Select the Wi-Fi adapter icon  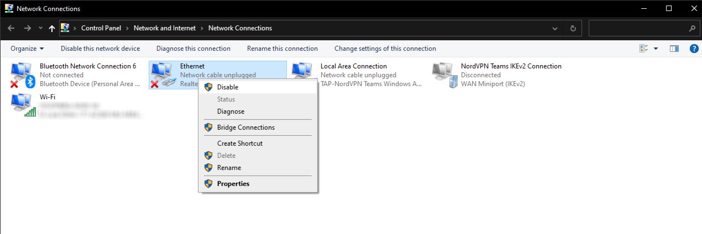point(23,105)
